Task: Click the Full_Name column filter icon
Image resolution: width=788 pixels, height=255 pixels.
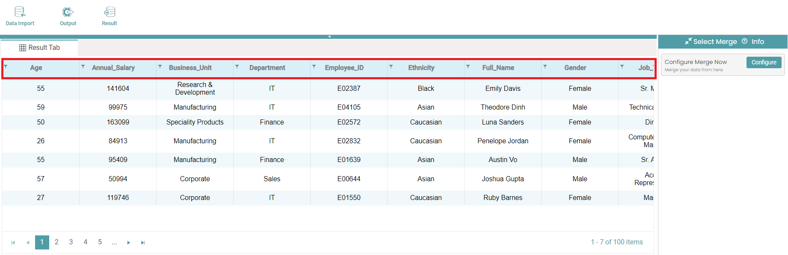Action: click(x=468, y=67)
